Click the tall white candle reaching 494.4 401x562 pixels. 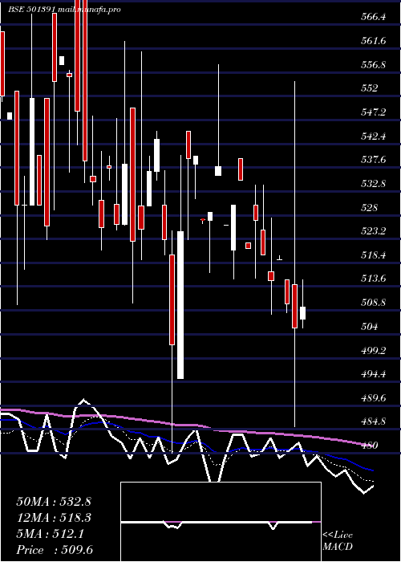click(180, 305)
